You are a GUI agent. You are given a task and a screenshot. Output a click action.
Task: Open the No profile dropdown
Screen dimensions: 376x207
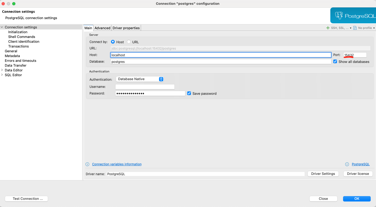[x=366, y=28]
